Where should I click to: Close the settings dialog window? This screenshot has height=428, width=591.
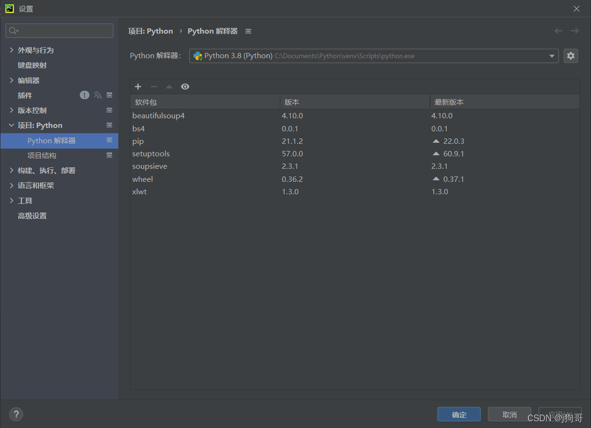[577, 9]
